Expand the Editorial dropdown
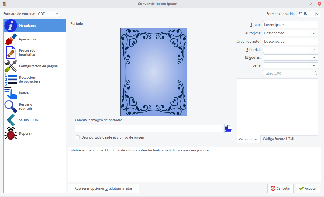This screenshot has height=197, width=324. pos(314,50)
